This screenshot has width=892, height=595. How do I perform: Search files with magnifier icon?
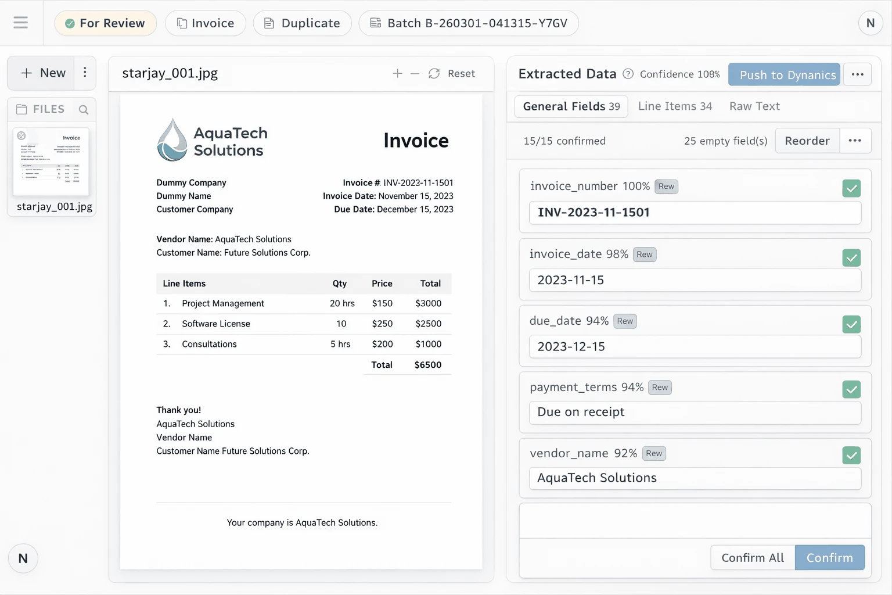pyautogui.click(x=84, y=109)
